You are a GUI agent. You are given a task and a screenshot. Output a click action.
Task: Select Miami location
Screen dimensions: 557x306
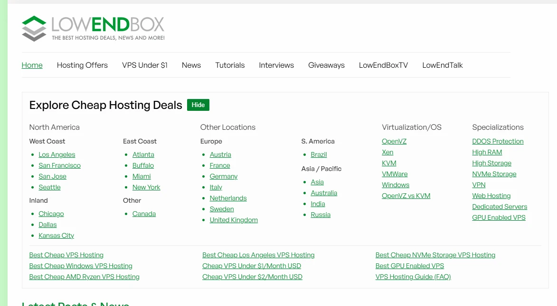[142, 176]
